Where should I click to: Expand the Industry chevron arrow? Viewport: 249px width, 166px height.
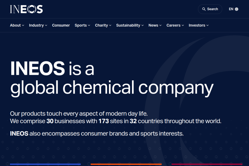(x=46, y=26)
